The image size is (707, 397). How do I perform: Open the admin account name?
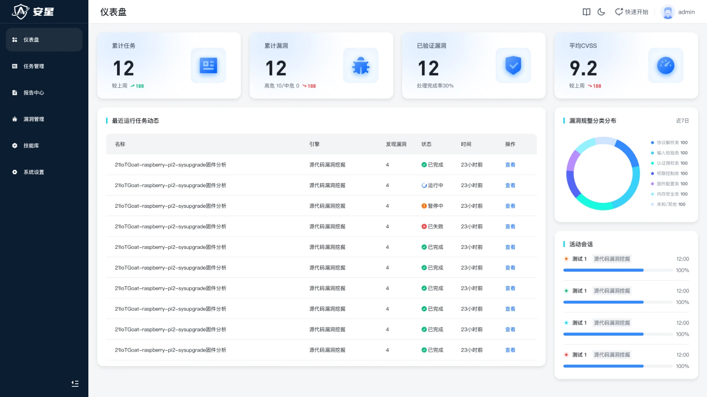(x=686, y=12)
